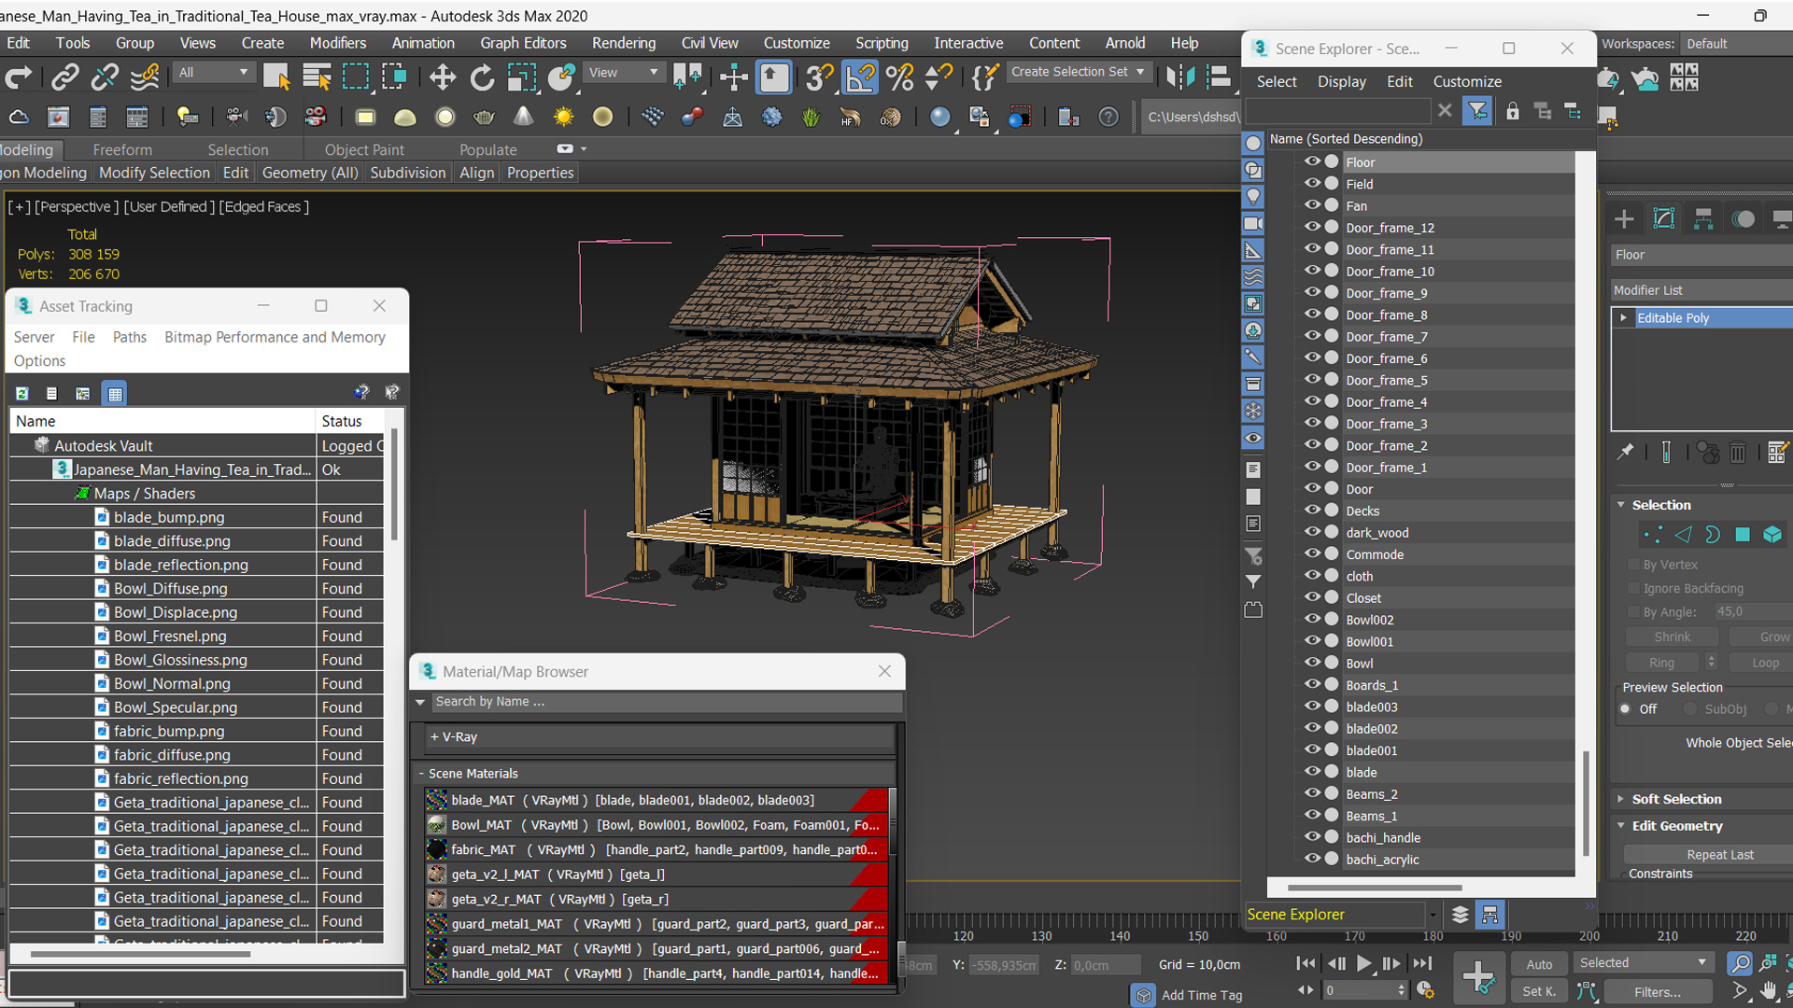Screen dimensions: 1793x1008
Task: Click the Search by Name field
Action: tap(665, 702)
